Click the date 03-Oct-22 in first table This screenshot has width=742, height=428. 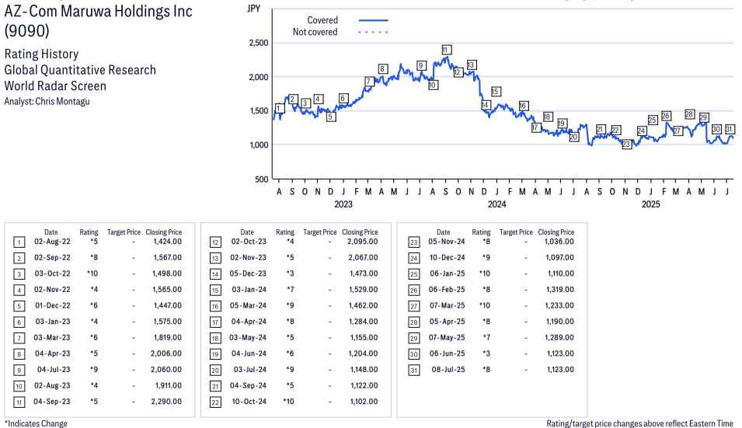(52, 274)
